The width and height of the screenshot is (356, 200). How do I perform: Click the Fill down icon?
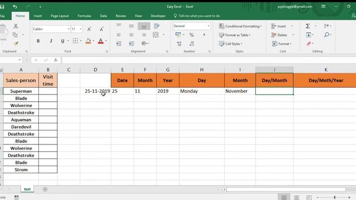[x=308, y=35]
